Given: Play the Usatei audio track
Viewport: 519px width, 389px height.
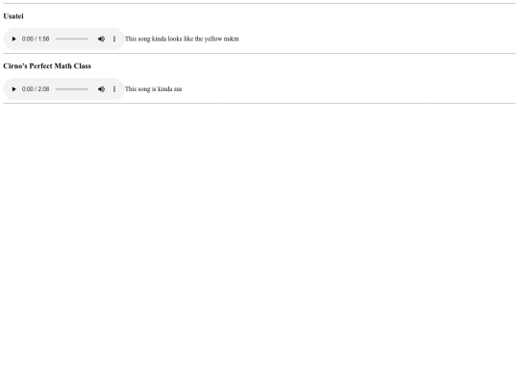Looking at the screenshot, I should (13, 39).
